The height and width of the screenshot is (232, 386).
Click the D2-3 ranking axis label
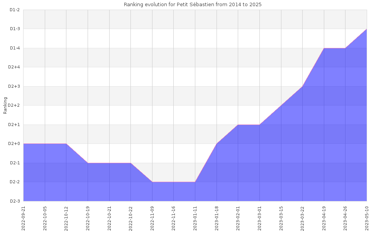[x=15, y=201]
